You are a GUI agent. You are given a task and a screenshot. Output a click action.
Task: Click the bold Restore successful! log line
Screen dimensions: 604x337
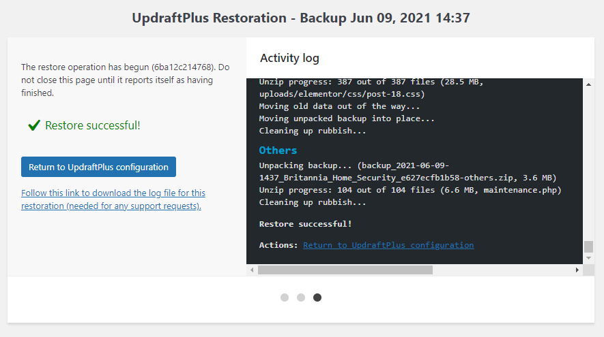pyautogui.click(x=305, y=224)
